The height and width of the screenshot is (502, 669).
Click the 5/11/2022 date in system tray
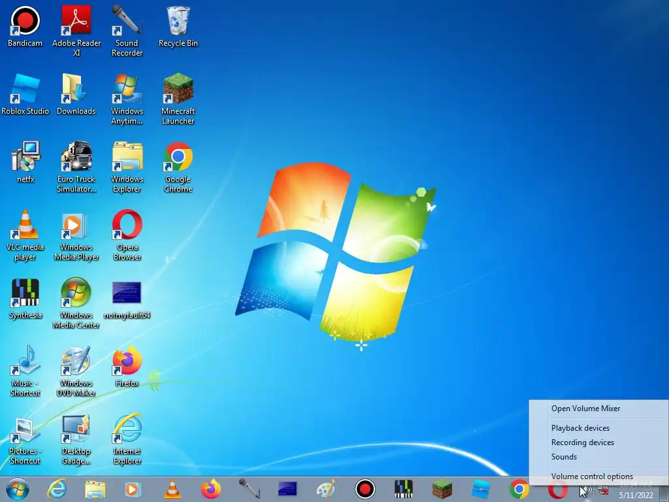(x=636, y=495)
